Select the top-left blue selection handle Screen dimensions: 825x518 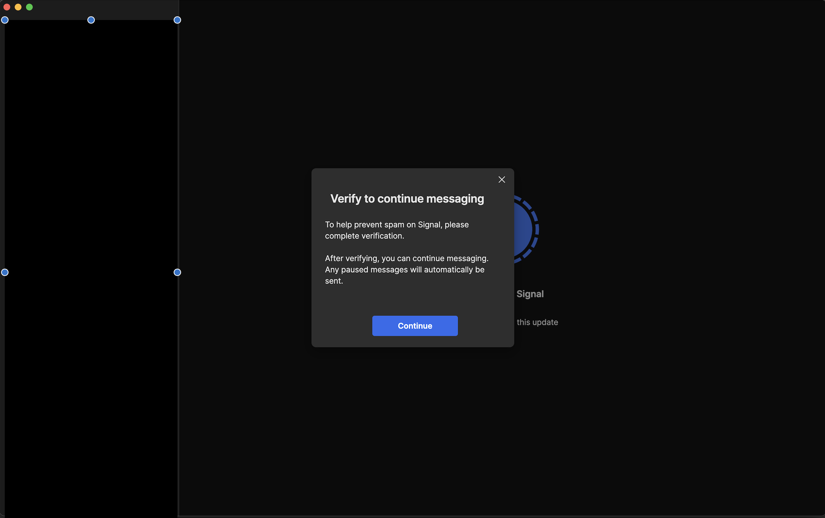(x=5, y=20)
